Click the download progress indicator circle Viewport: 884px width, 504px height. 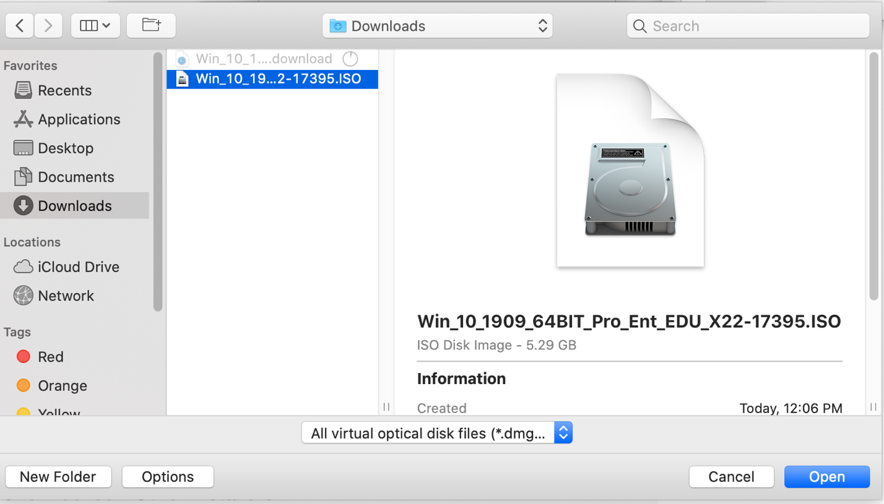(350, 59)
